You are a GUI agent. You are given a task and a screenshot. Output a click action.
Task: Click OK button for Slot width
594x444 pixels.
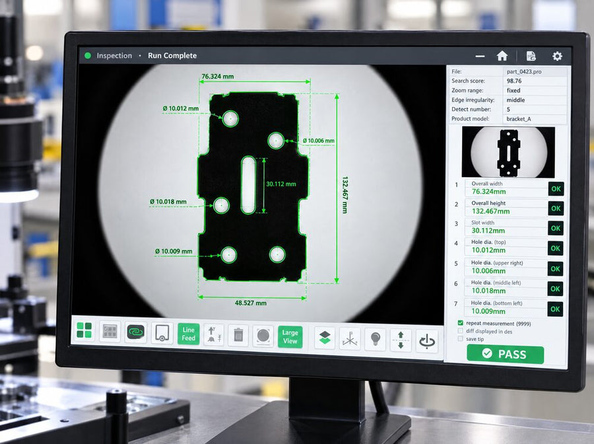tap(556, 228)
